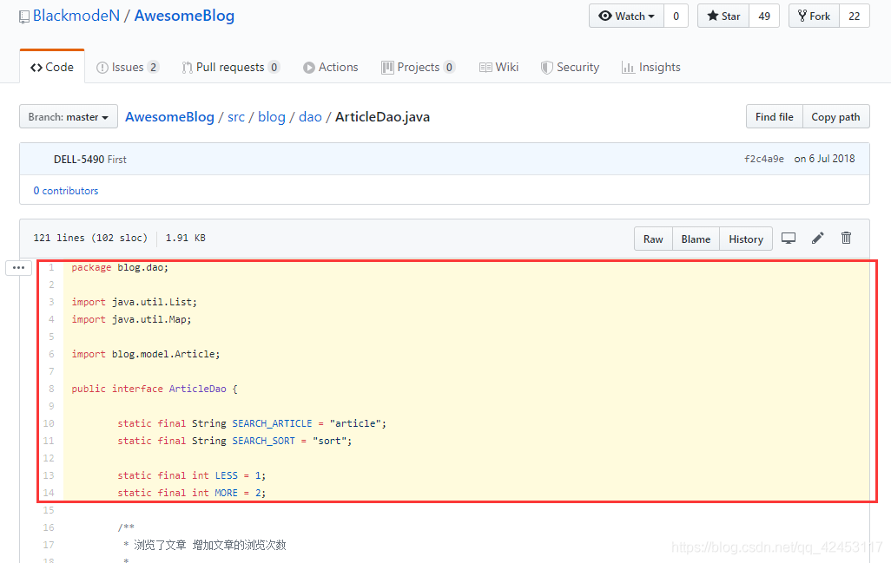Go to the Actions tab
Viewport: 891px width, 563px height.
330,68
